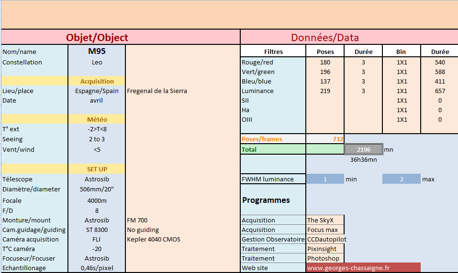Select the avril date cell
Image resolution: width=458 pixels, height=273 pixels.
pos(97,100)
